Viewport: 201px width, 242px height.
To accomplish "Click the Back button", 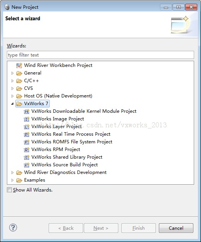I will click(66, 228).
